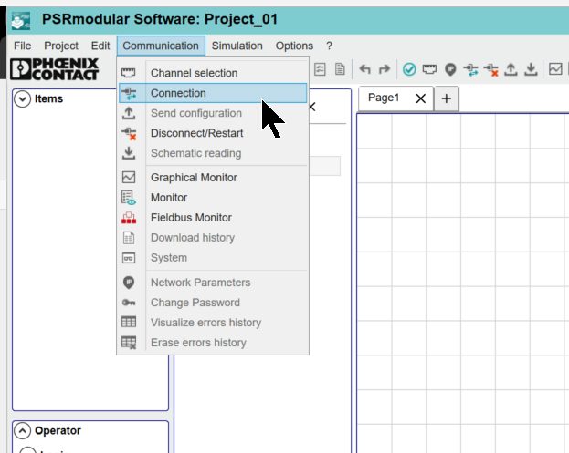Open the Simulation menu
The image size is (569, 453).
coord(237,46)
